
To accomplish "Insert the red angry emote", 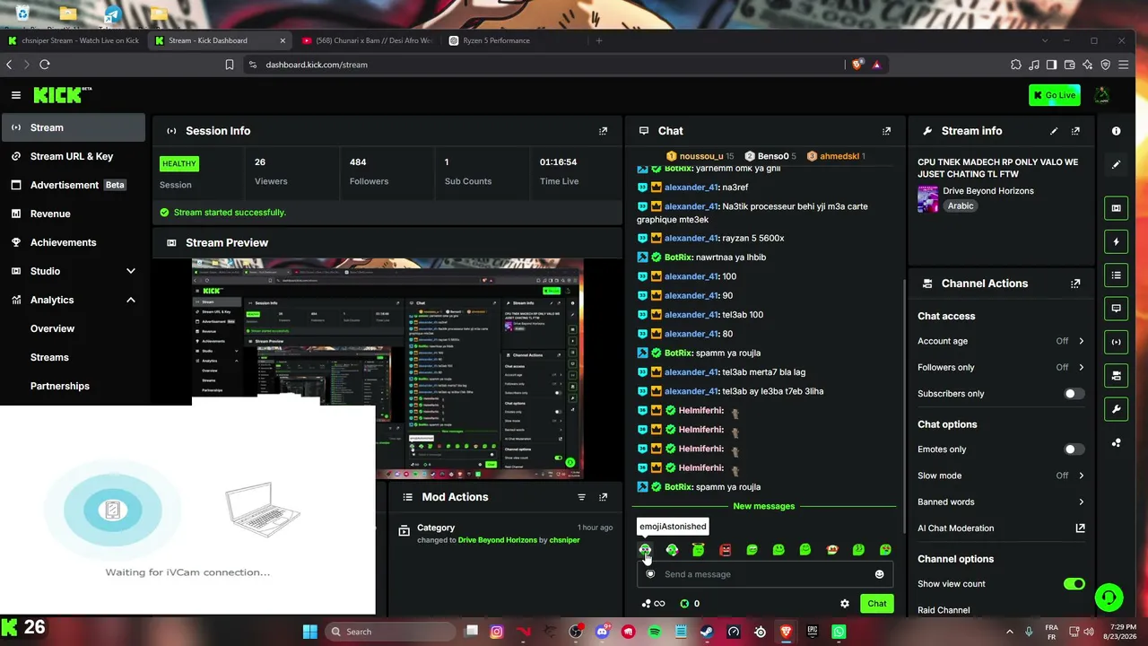I will click(726, 549).
